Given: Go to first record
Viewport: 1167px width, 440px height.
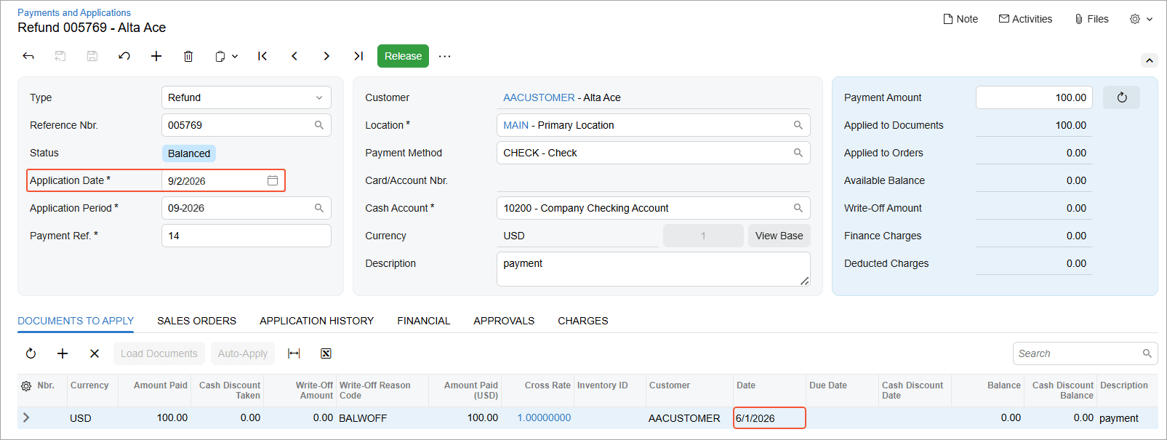Looking at the screenshot, I should (x=262, y=56).
